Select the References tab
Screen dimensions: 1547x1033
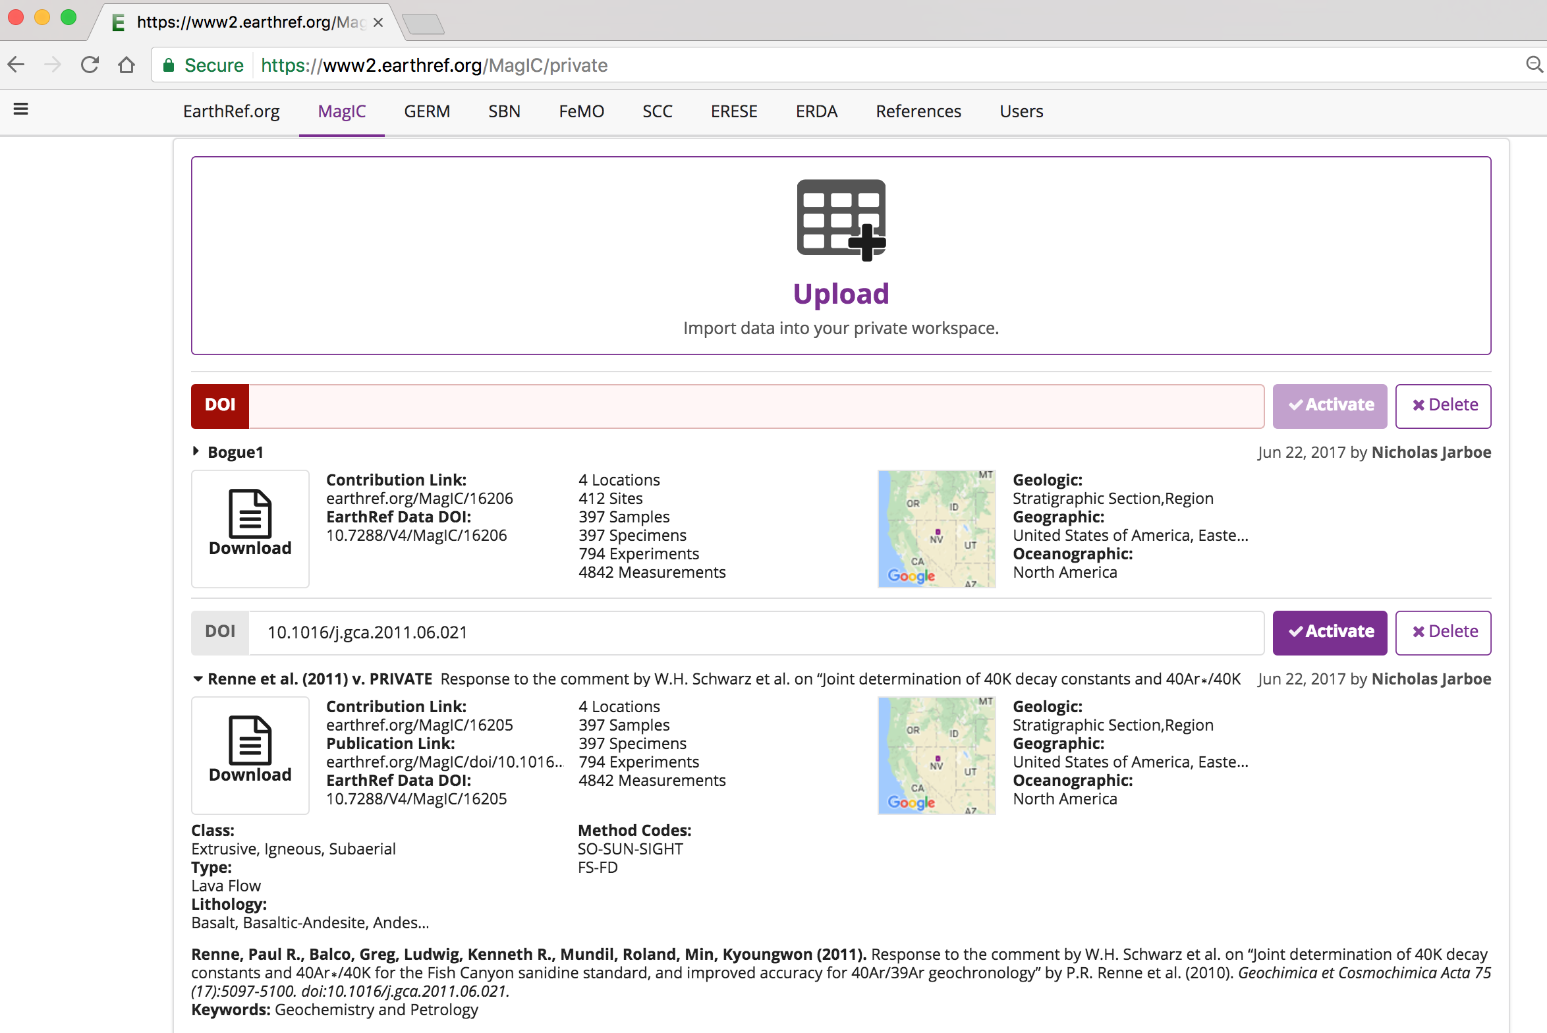(918, 111)
